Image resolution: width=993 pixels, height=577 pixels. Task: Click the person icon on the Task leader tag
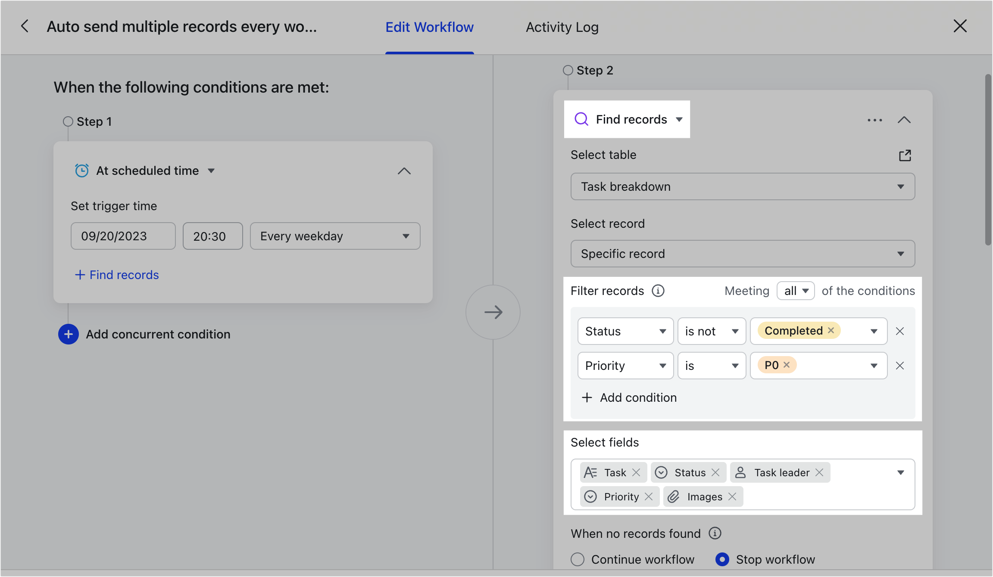(741, 472)
